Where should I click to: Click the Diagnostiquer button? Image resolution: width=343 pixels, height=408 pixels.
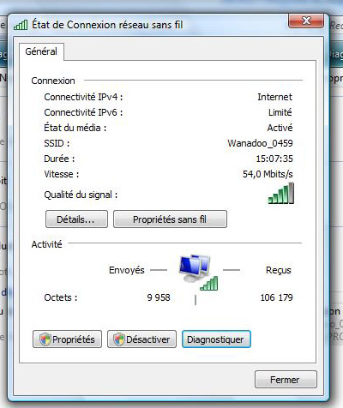216,339
